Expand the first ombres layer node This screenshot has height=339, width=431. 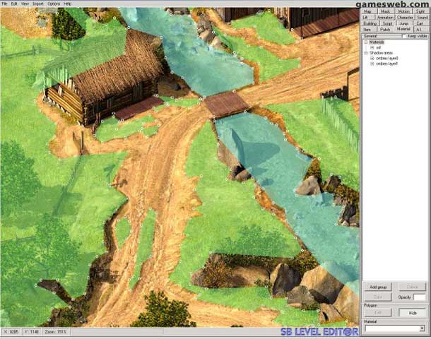(372, 58)
